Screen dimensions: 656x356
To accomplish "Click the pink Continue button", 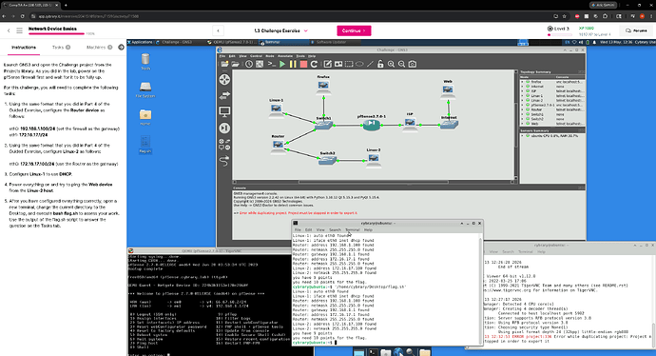I will click(354, 31).
